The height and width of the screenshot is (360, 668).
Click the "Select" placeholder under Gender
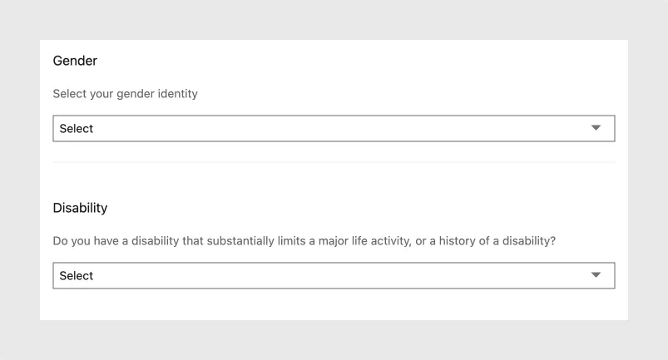point(77,129)
